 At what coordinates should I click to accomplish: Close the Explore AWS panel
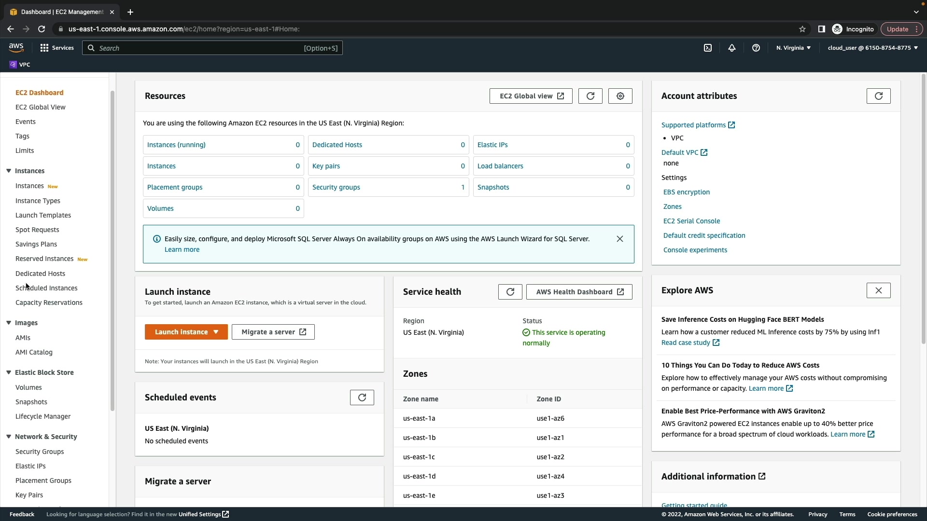tap(878, 290)
